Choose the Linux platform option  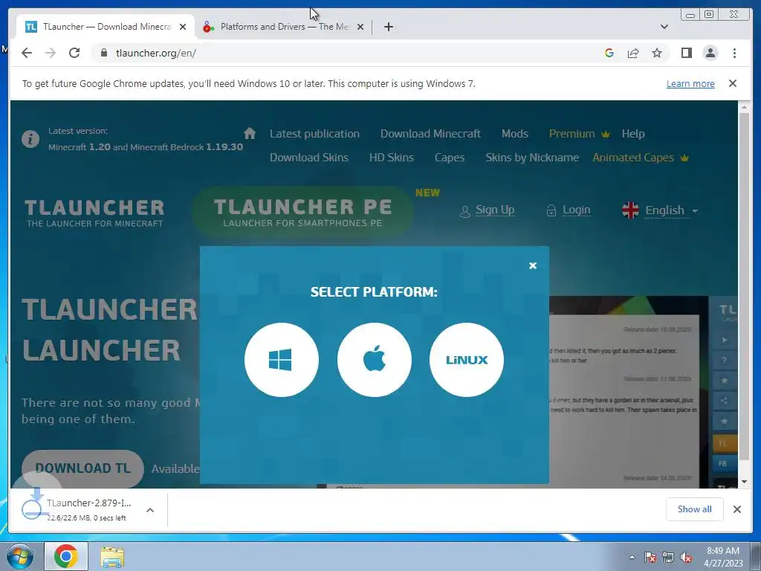coord(467,360)
